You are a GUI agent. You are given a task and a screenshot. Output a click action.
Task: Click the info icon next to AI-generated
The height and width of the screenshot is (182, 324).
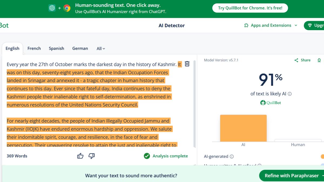[x=232, y=156]
